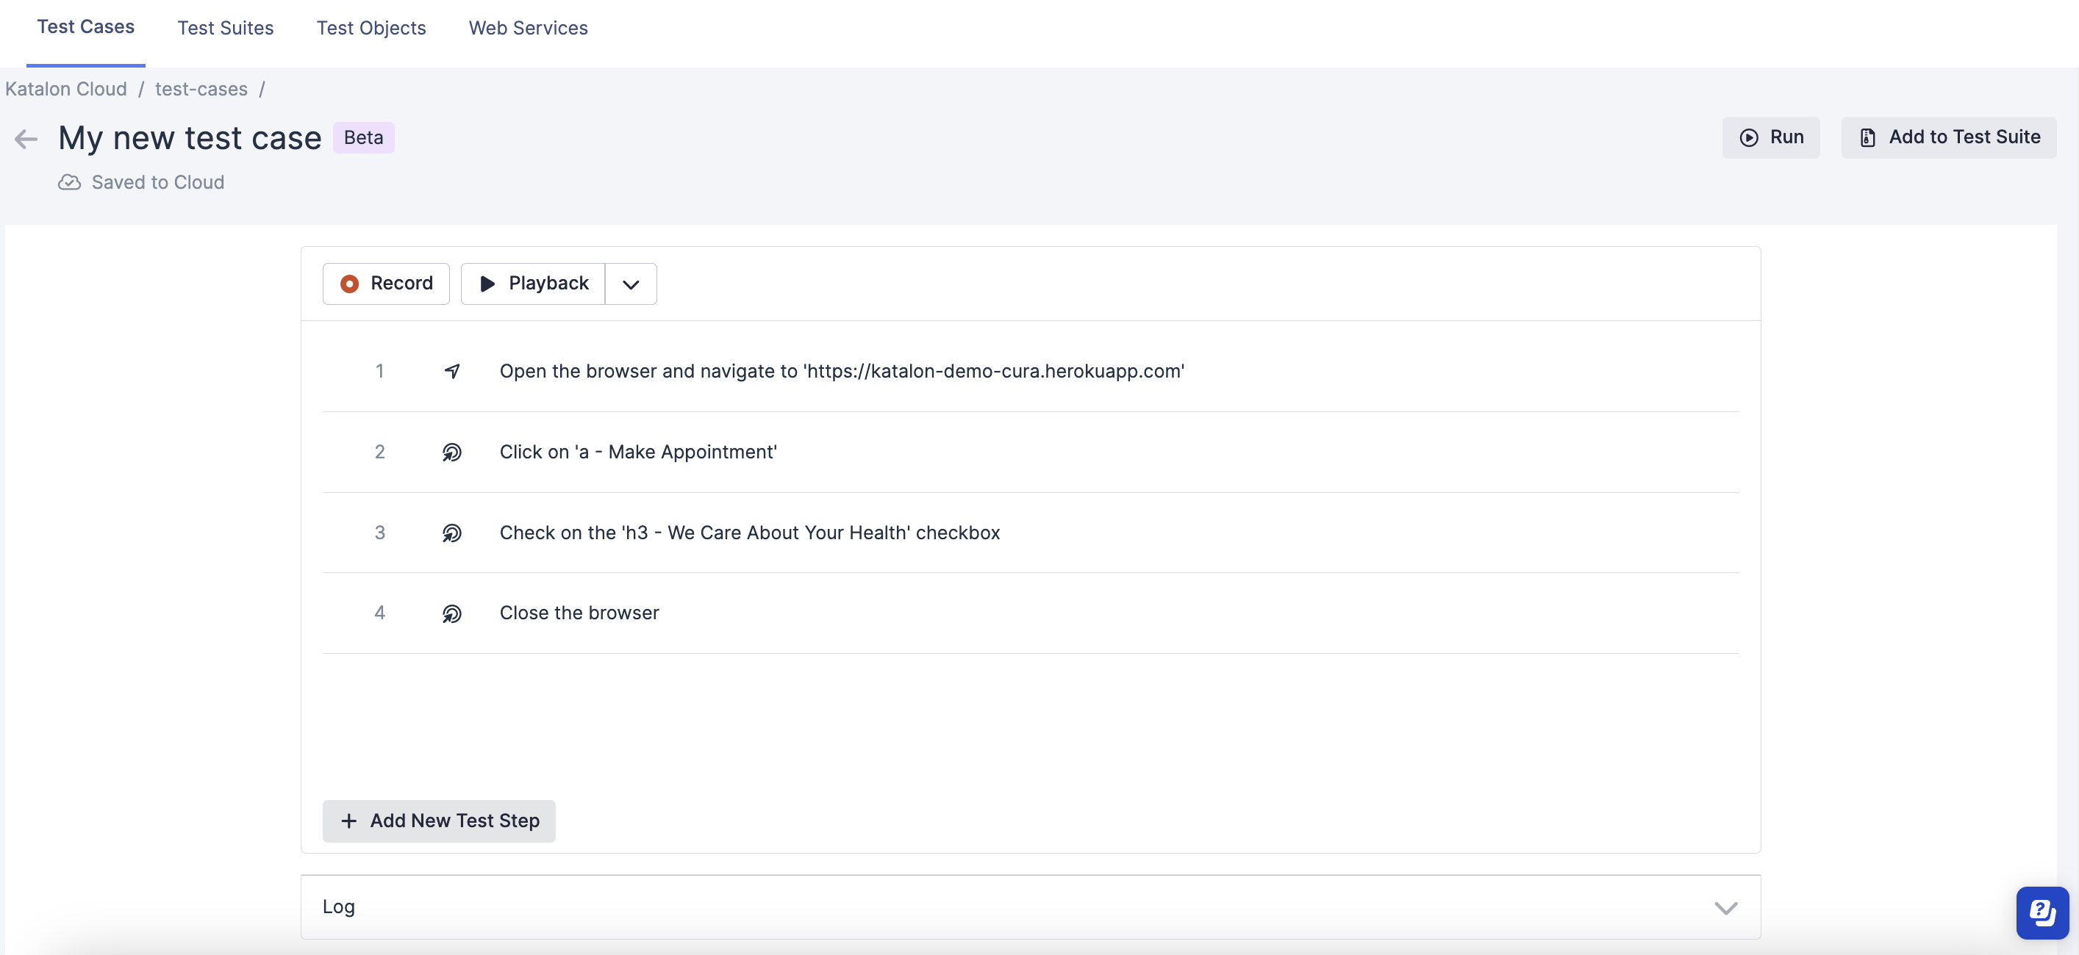This screenshot has width=2079, height=955.
Task: Click the Playback button label
Action: tap(549, 283)
